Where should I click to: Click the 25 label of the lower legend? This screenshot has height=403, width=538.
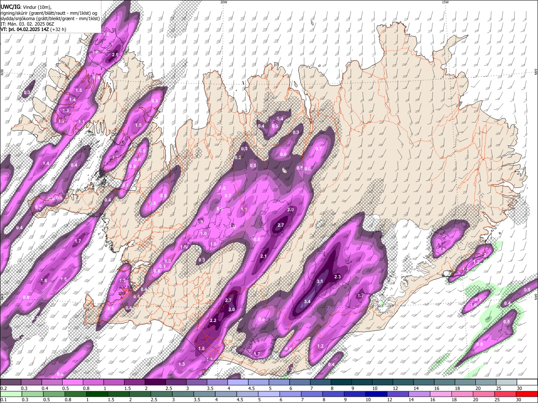tap(497, 400)
